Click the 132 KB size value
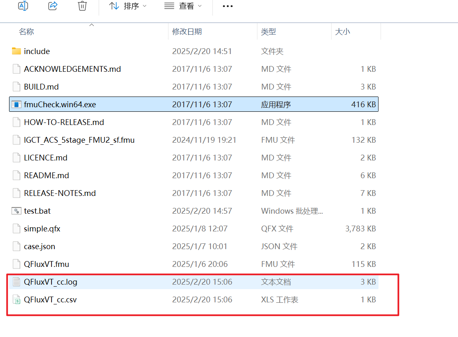This screenshot has height=337, width=458. (x=364, y=140)
